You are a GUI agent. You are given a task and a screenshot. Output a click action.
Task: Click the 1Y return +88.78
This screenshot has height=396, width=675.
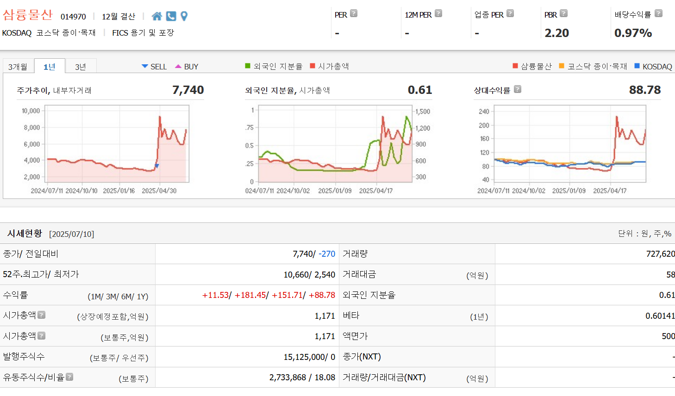[x=322, y=295]
